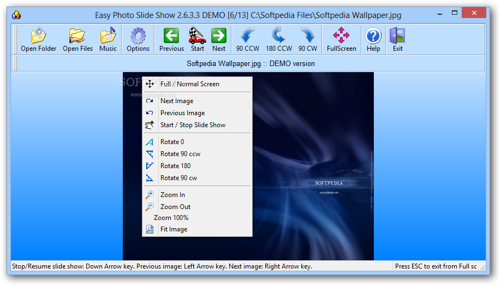
Task: Minimize the Easy Photo Slide Show window
Action: [x=440, y=14]
